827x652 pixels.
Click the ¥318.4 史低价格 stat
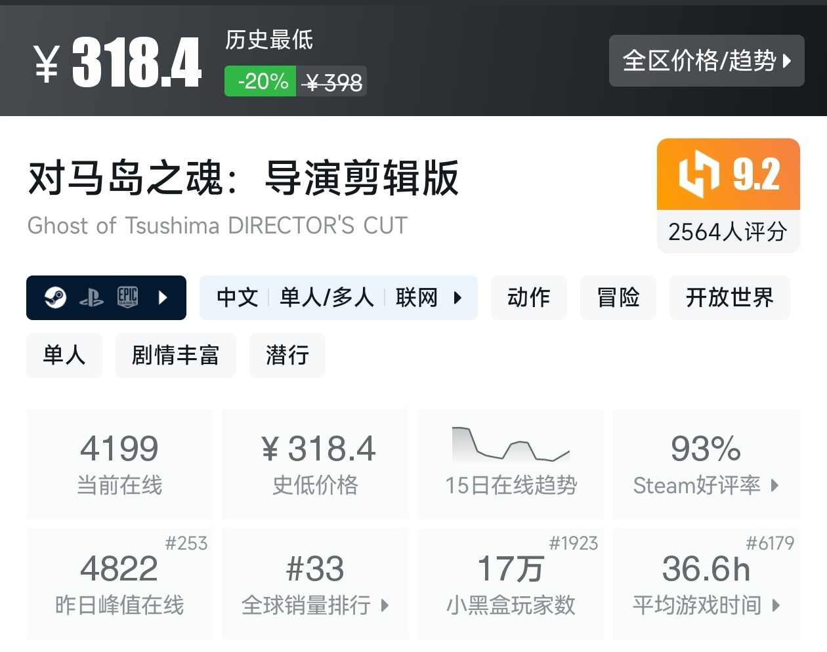click(316, 464)
